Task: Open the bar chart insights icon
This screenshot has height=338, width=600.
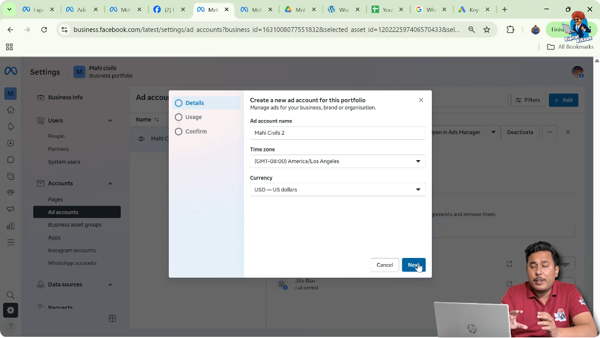Action: pos(10,225)
